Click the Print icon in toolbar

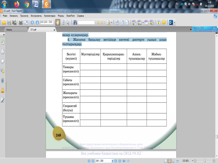click(x=21, y=22)
